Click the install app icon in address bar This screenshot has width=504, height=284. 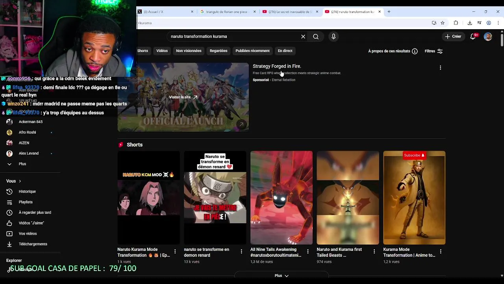434,23
